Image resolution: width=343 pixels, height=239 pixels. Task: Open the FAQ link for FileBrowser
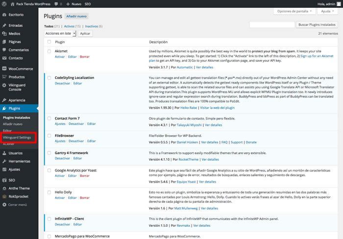[x=224, y=142]
